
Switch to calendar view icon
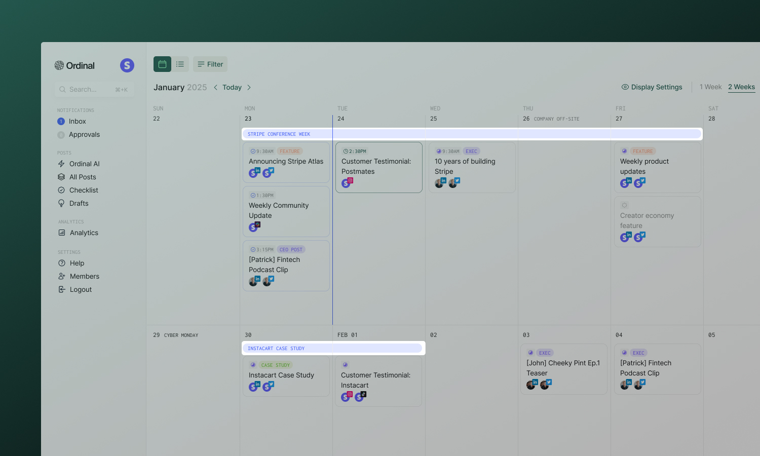(x=162, y=64)
